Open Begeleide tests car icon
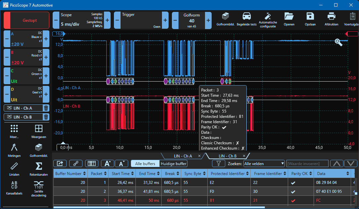This screenshot has width=359, height=209. 246,18
